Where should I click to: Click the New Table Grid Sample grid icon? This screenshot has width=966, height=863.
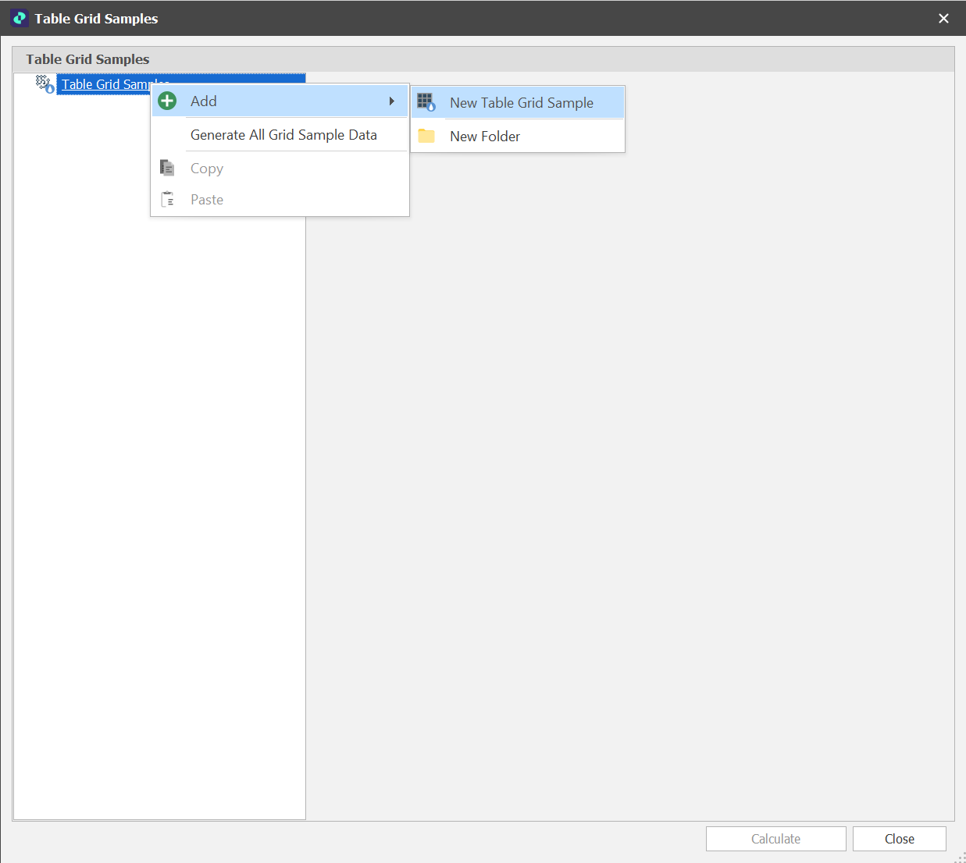pos(426,102)
